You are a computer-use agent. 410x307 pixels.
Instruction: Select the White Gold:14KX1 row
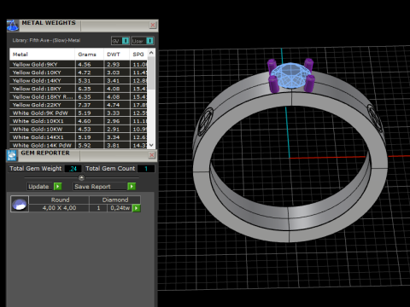(x=79, y=137)
